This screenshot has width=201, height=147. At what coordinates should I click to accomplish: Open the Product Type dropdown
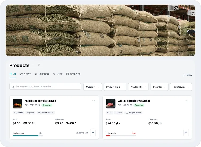pos(115,87)
